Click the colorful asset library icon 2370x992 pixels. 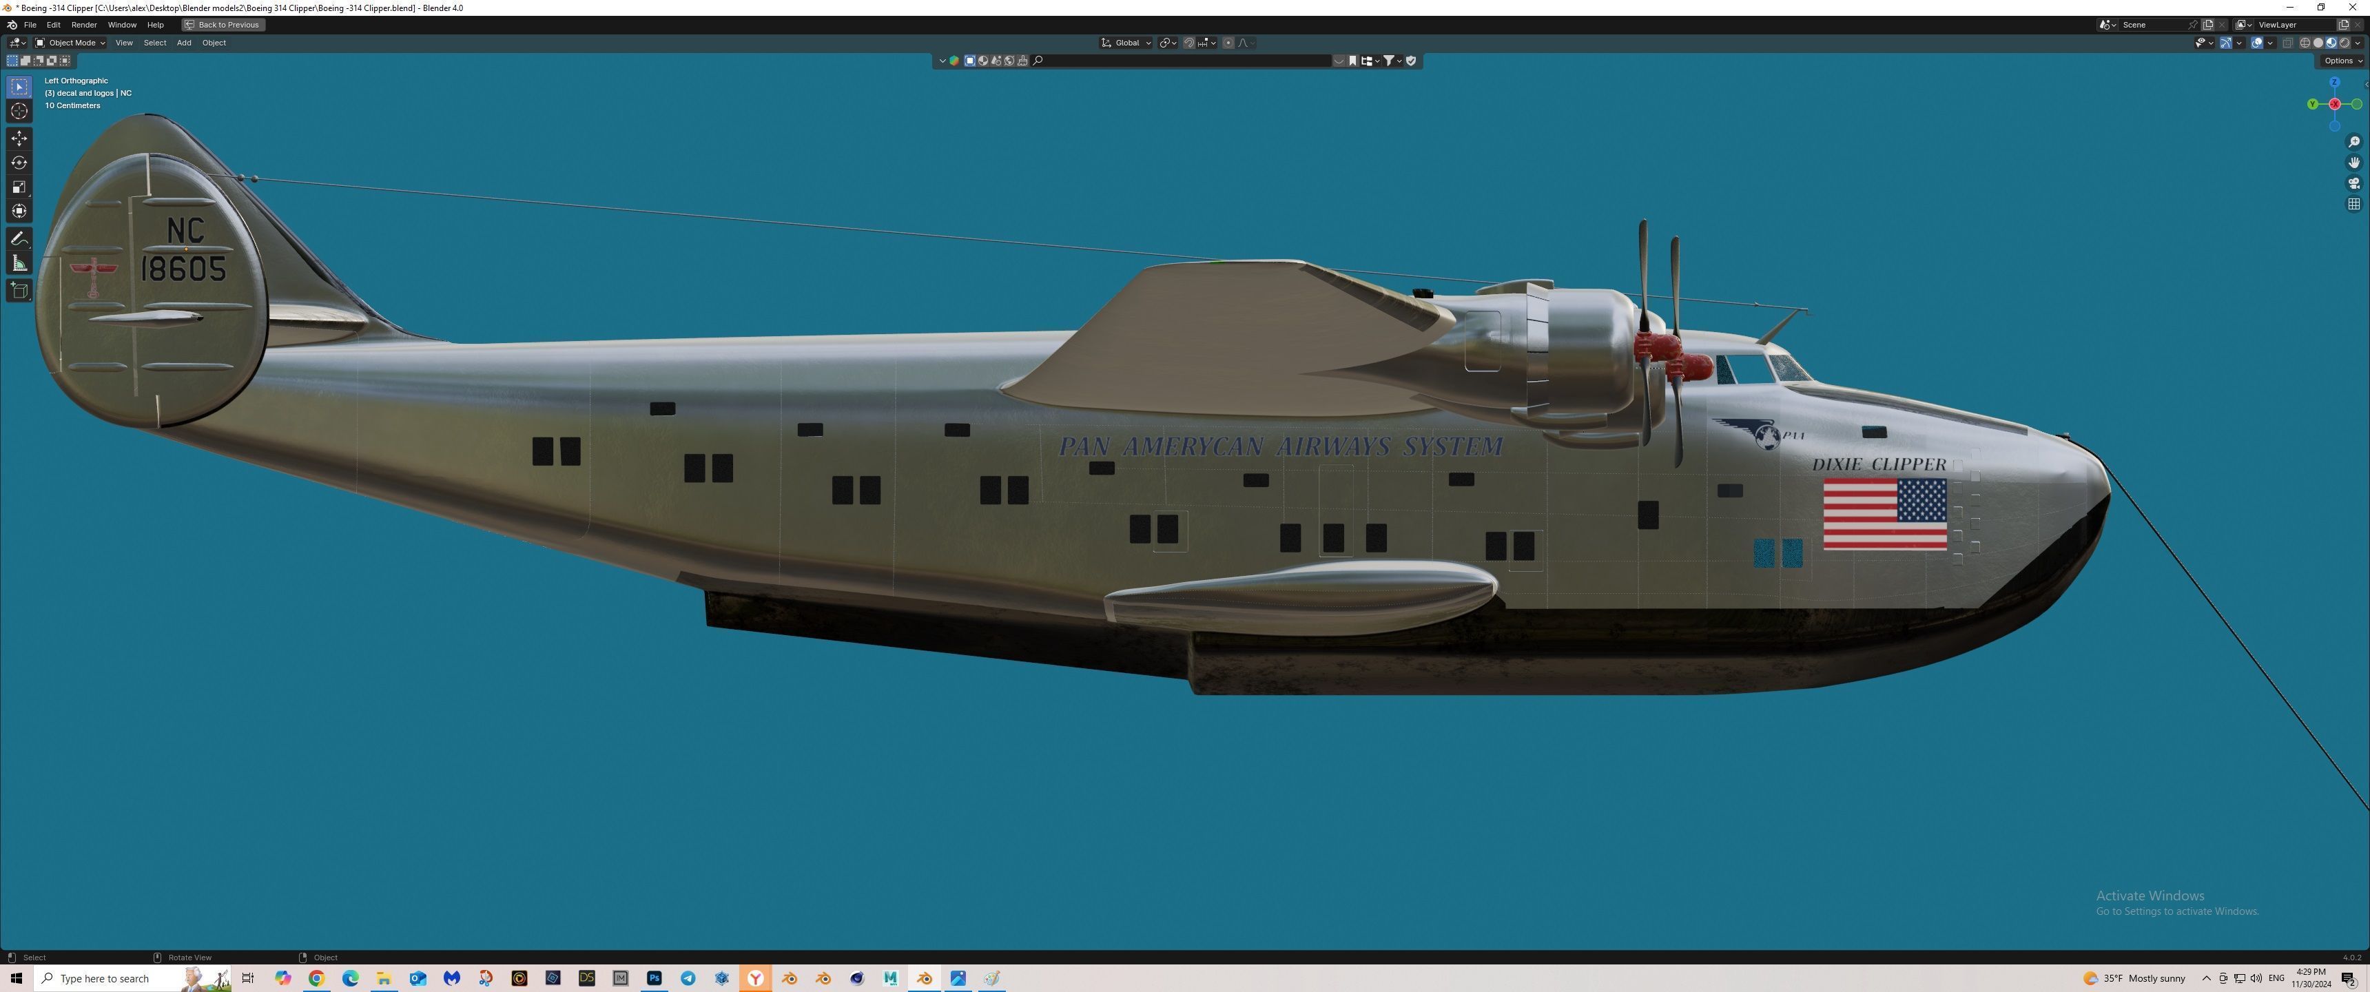[954, 61]
